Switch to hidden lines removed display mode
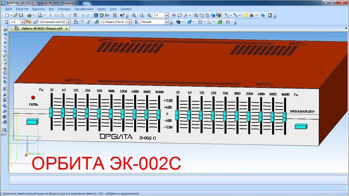Image resolution: width=349 pixels, height=196 pixels. 202,15
